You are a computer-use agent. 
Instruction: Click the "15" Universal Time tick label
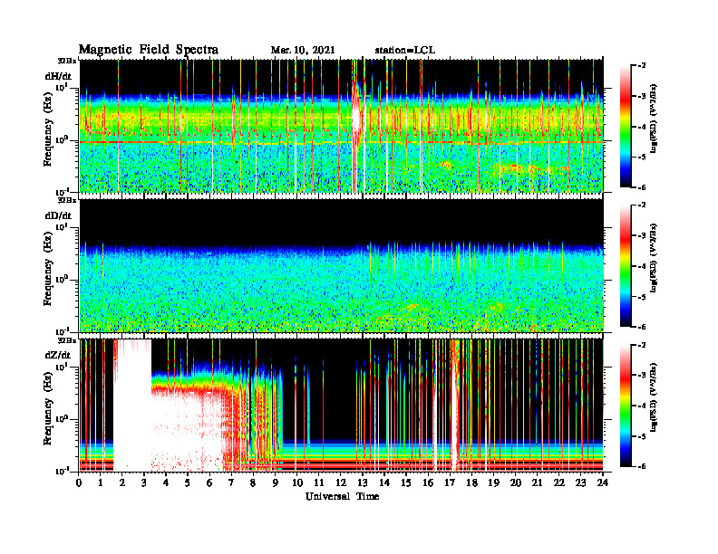click(406, 482)
